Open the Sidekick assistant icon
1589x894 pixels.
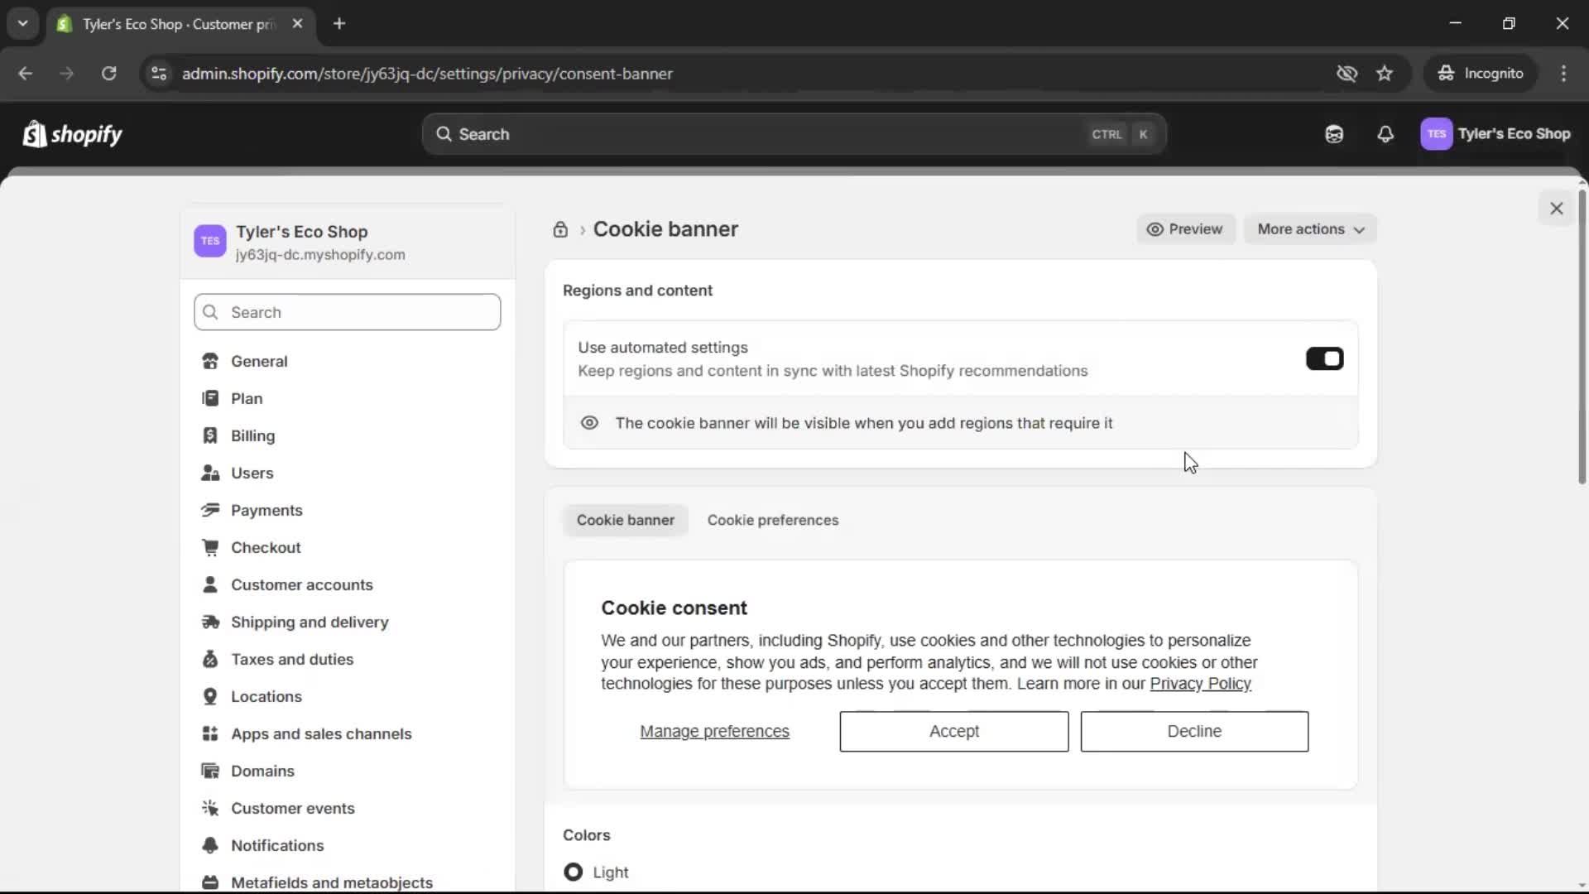coord(1334,134)
